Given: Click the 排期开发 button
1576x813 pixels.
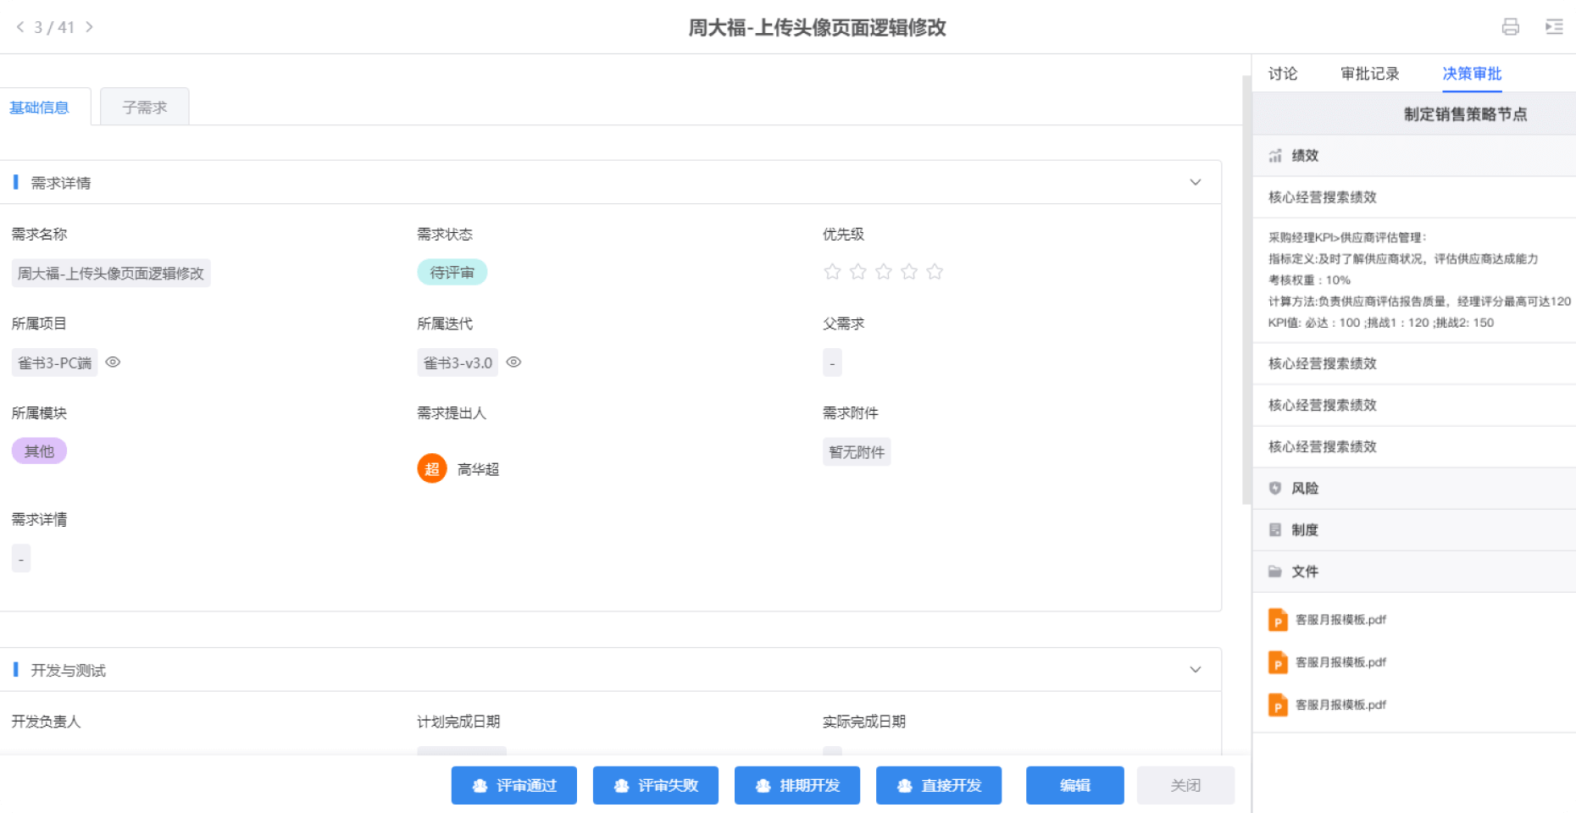Looking at the screenshot, I should tap(797, 785).
